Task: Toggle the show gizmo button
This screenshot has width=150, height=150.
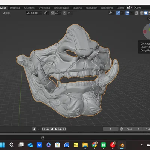Action: (118, 13)
